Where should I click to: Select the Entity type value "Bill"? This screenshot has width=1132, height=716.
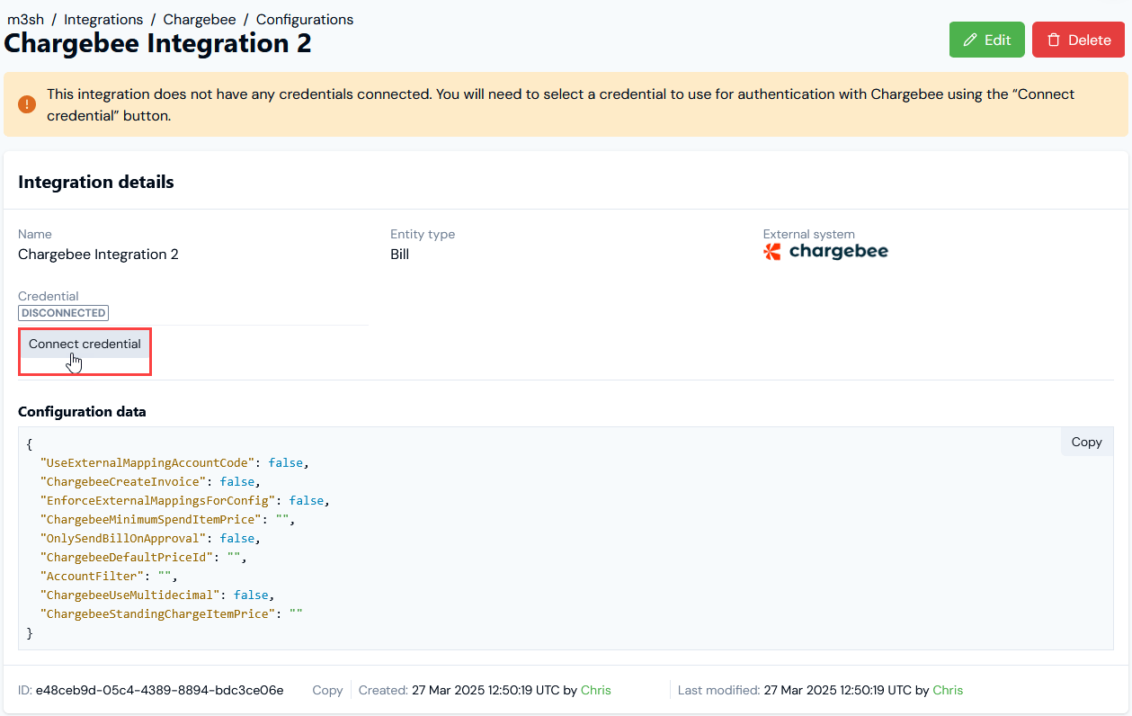click(x=400, y=255)
